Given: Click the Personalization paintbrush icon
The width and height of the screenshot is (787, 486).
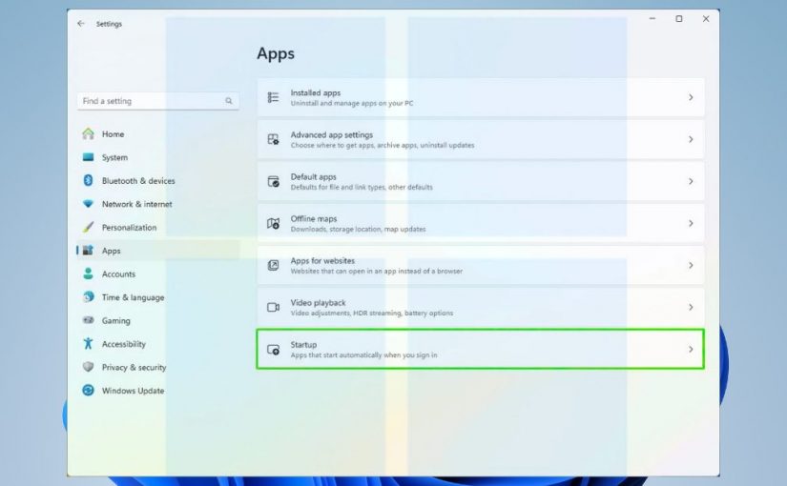Looking at the screenshot, I should [x=89, y=227].
